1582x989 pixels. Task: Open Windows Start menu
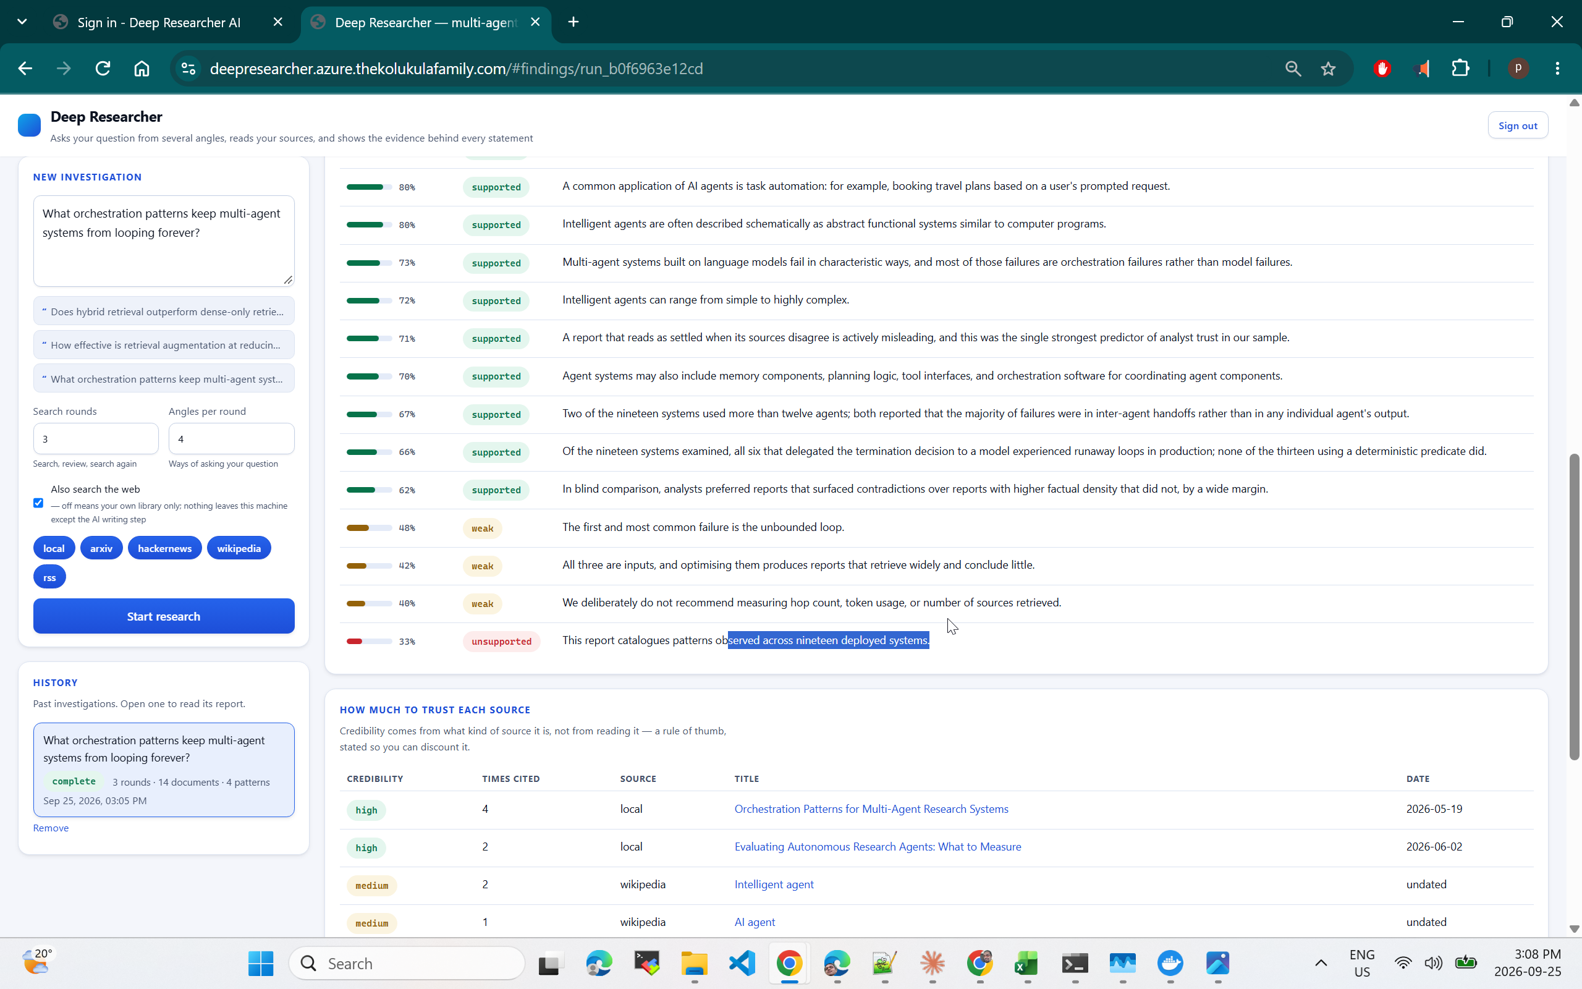pos(260,963)
